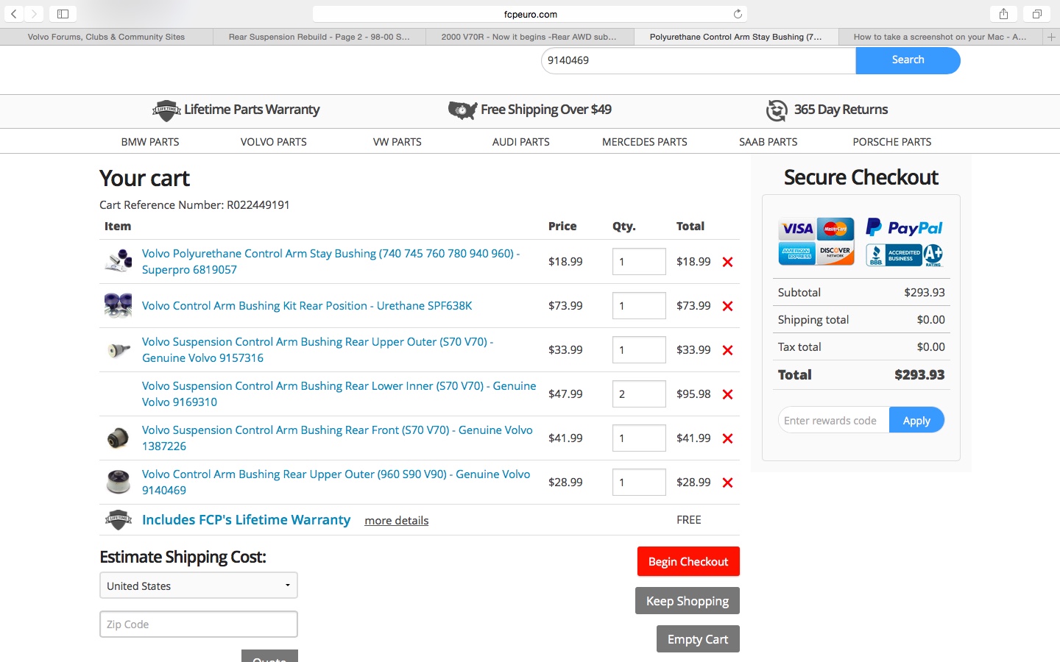The height and width of the screenshot is (662, 1060).
Task: Open the Safari share icon
Action: pyautogui.click(x=1003, y=14)
